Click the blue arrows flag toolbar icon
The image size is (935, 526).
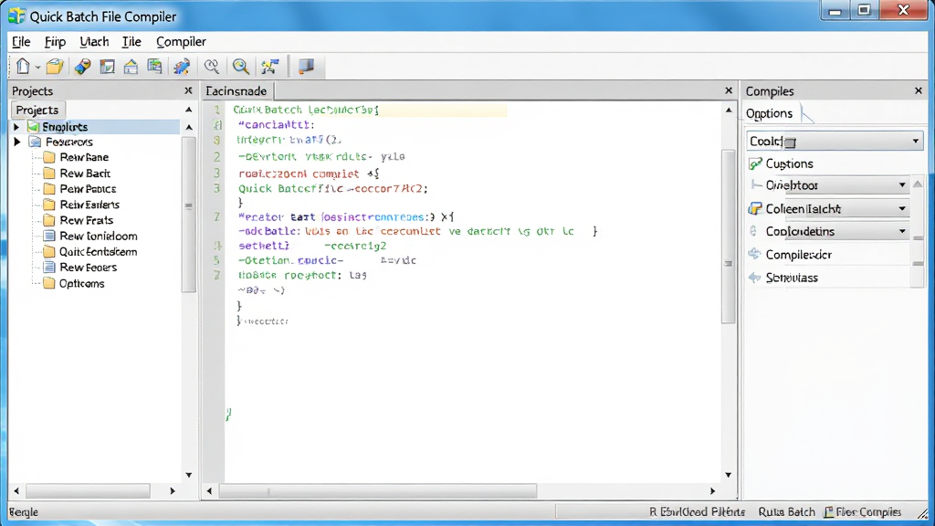tap(270, 66)
